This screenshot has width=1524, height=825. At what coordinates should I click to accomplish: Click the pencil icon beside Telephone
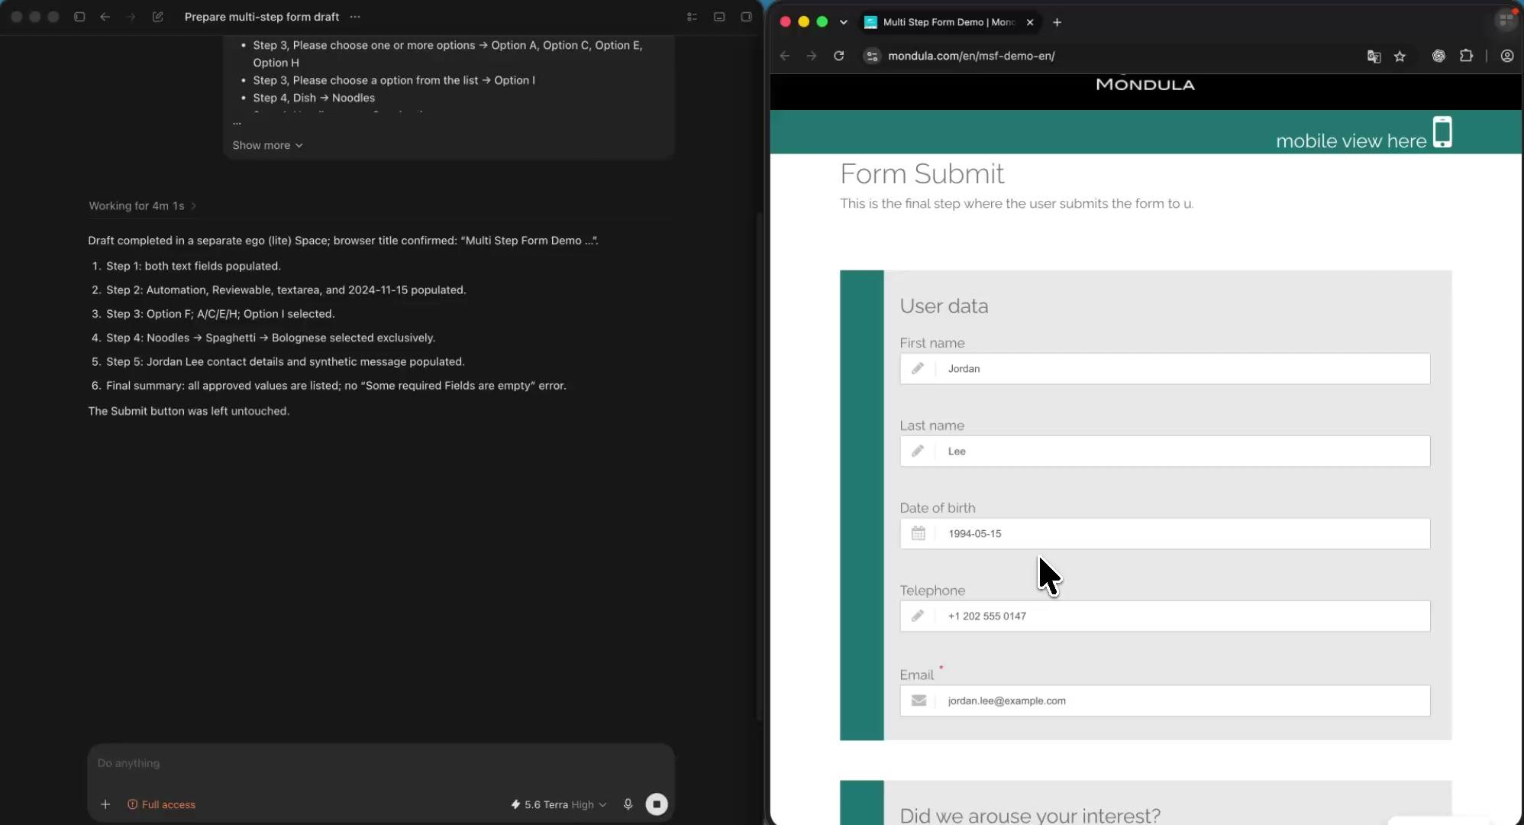[x=918, y=616]
